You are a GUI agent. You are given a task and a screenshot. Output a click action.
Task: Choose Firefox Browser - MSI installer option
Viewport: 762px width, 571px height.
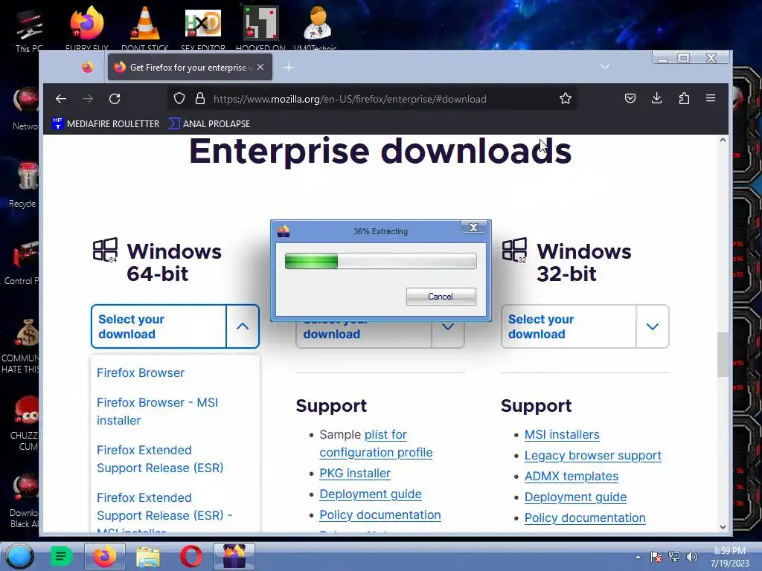pos(158,411)
